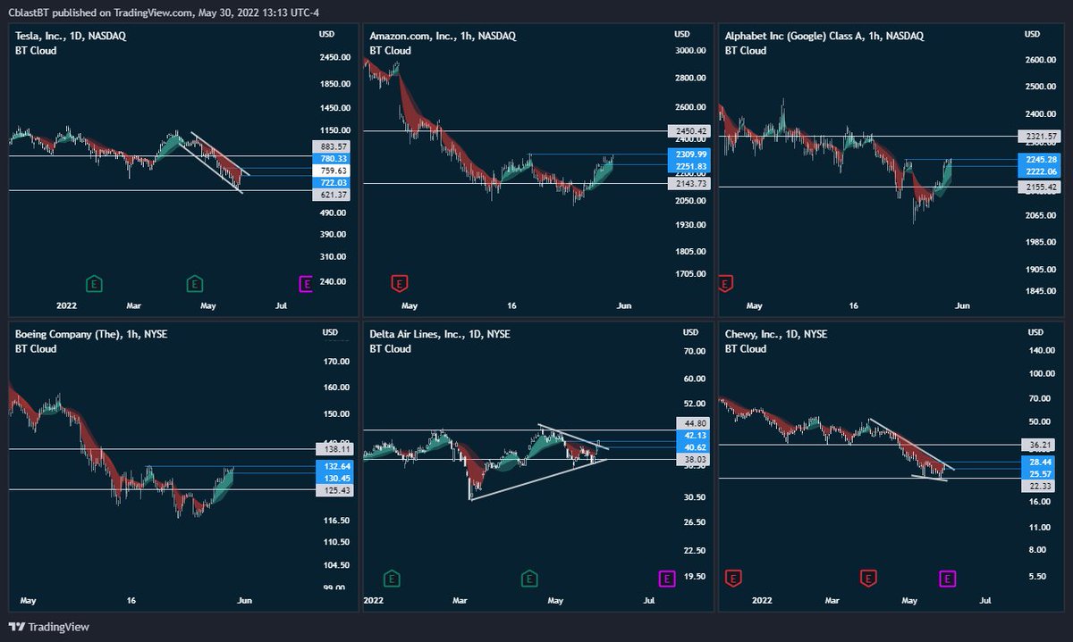Image resolution: width=1073 pixels, height=642 pixels.
Task: Click the 621.37 price level label
Action: [334, 195]
